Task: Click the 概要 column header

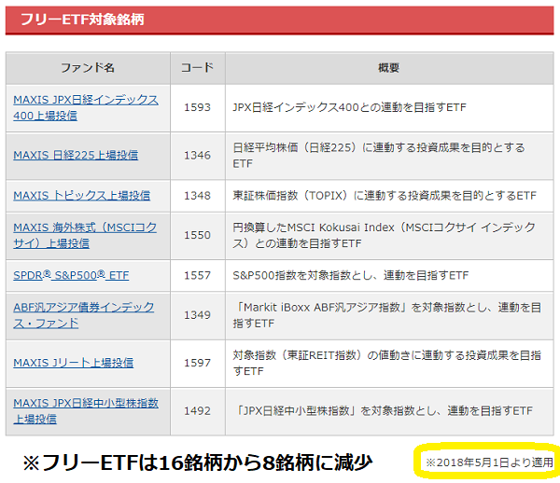Action: pyautogui.click(x=389, y=67)
